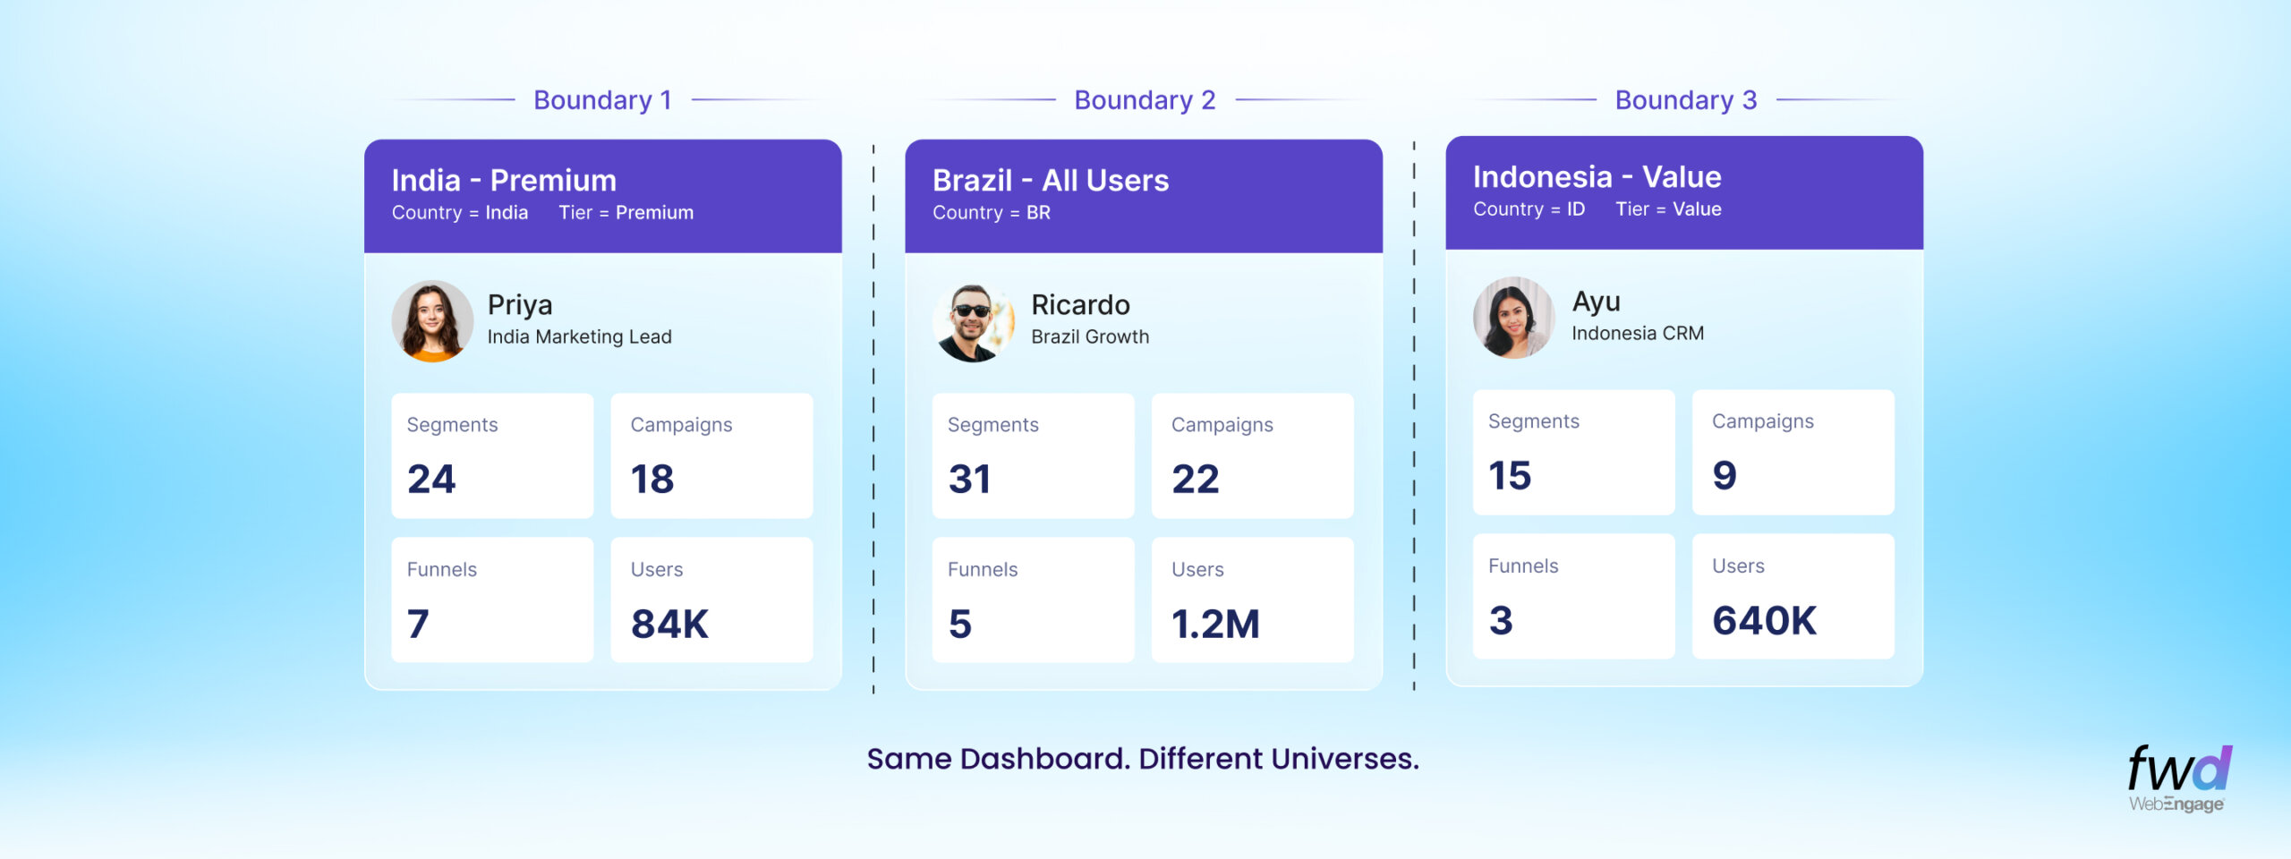Screen dimensions: 2291x859
Task: Click the Tier = Premium filter text
Action: point(626,213)
